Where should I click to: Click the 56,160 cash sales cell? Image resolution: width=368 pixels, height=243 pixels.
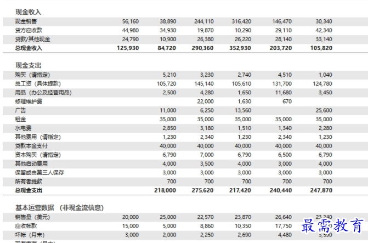tap(131, 21)
